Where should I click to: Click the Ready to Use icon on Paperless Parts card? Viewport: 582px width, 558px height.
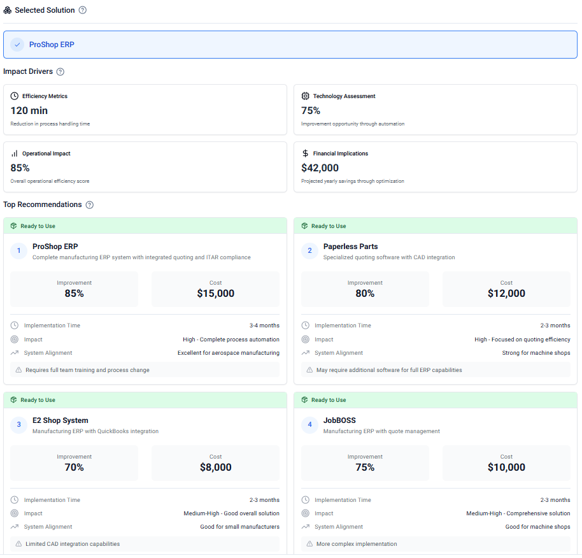[305, 226]
